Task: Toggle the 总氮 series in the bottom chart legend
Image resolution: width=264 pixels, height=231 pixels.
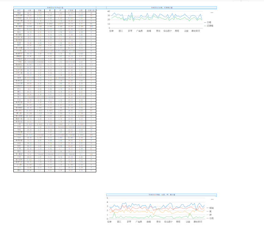Action: pyautogui.click(x=210, y=218)
